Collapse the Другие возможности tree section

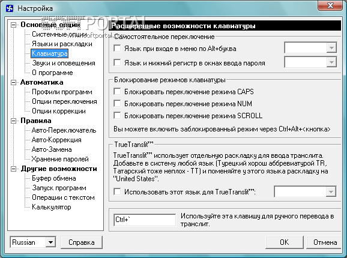click(13, 169)
